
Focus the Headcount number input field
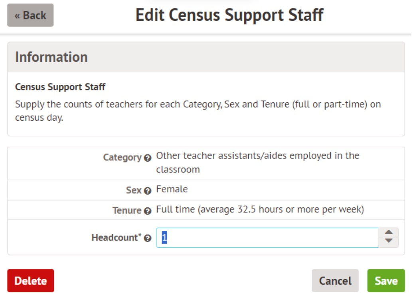267,238
